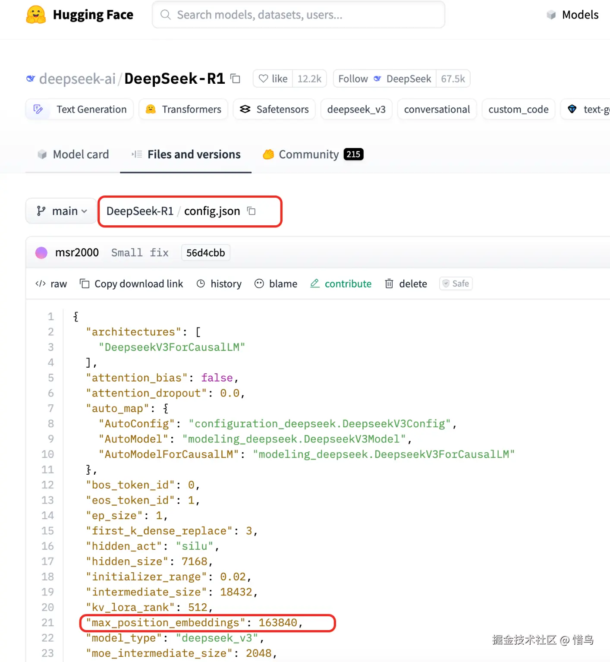Click the Model card cube icon

[x=42, y=154]
